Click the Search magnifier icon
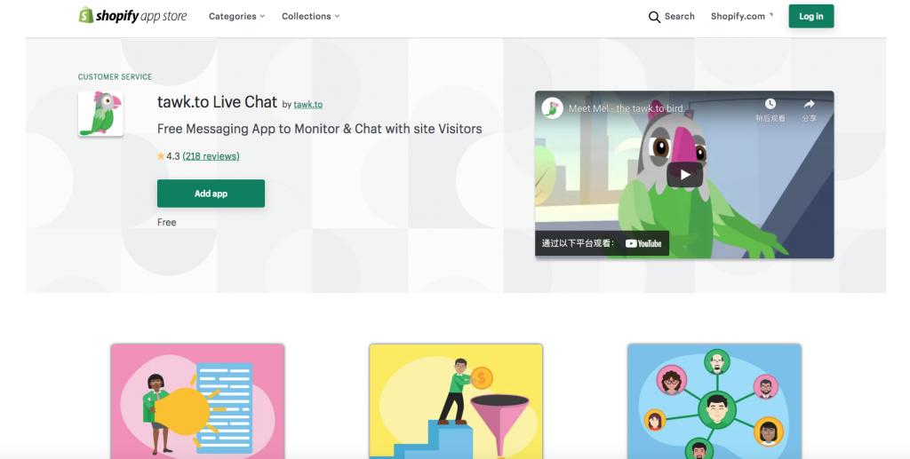 pyautogui.click(x=654, y=17)
